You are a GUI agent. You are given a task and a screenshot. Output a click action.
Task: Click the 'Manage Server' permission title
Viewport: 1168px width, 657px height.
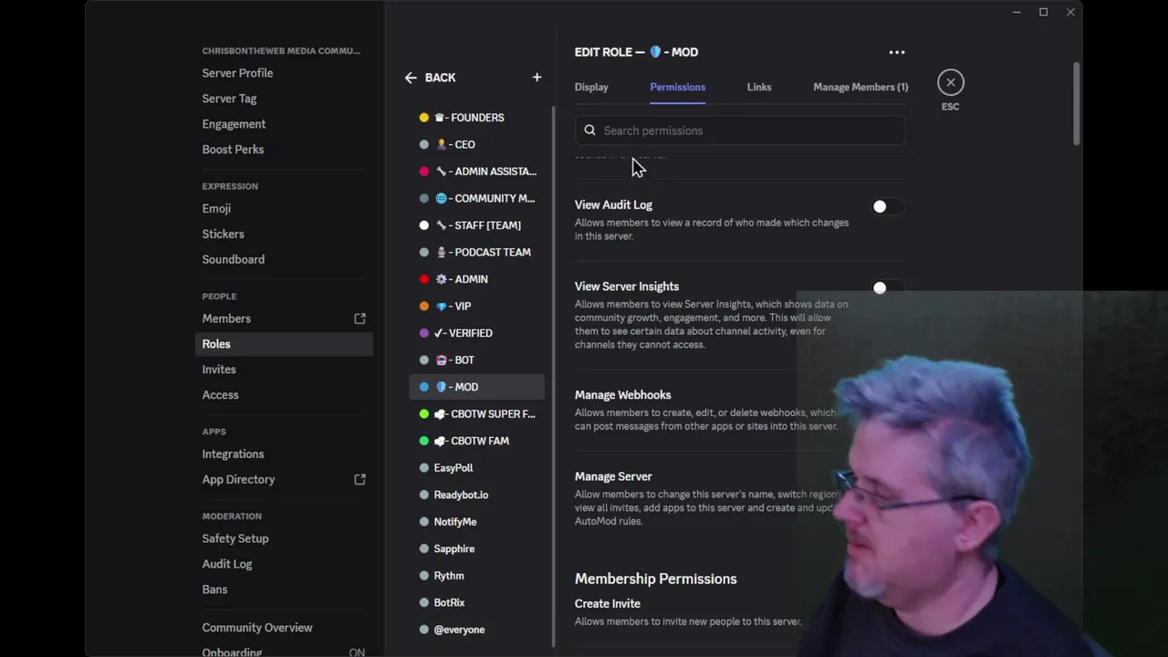(613, 476)
